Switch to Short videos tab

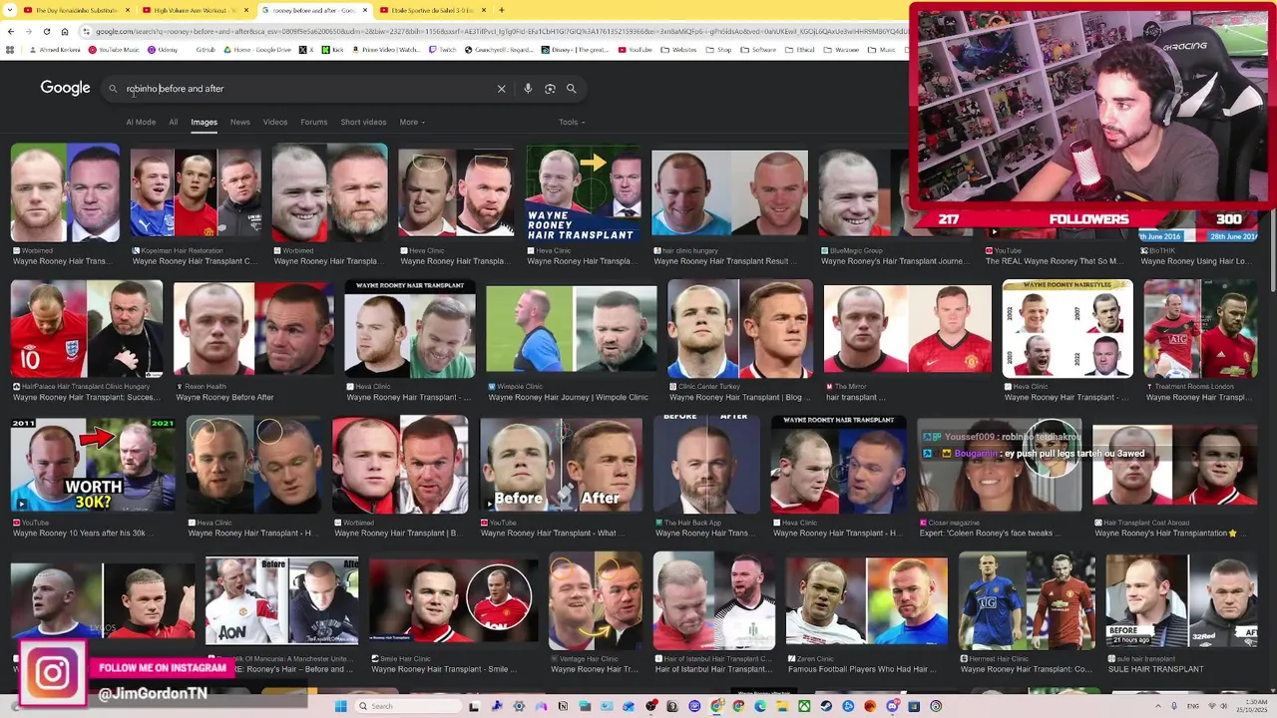tap(363, 122)
